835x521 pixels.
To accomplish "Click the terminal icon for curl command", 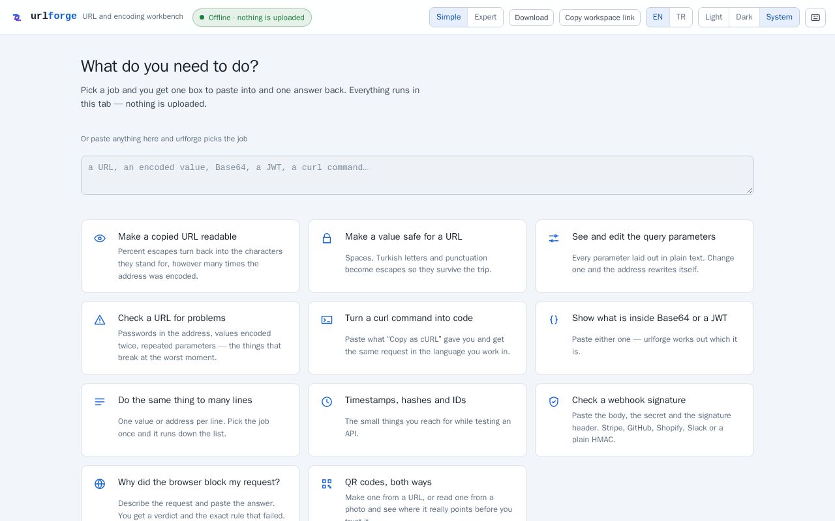I will 327,320.
